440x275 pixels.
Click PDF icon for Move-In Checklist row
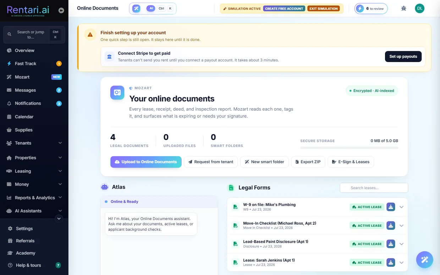[235, 225]
